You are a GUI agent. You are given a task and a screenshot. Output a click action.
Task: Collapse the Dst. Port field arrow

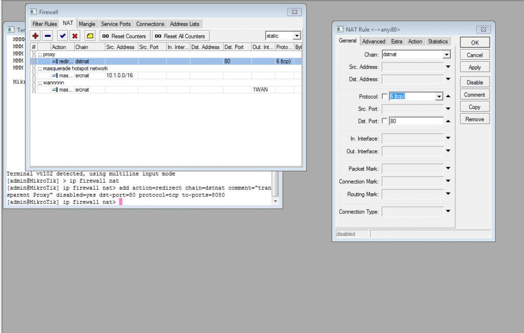point(448,121)
